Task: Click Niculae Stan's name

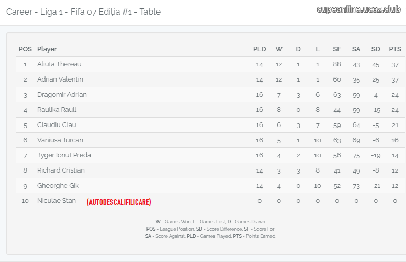Action: point(57,201)
